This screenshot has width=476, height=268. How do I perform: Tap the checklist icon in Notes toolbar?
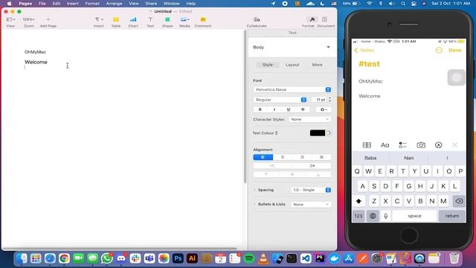tap(402, 145)
